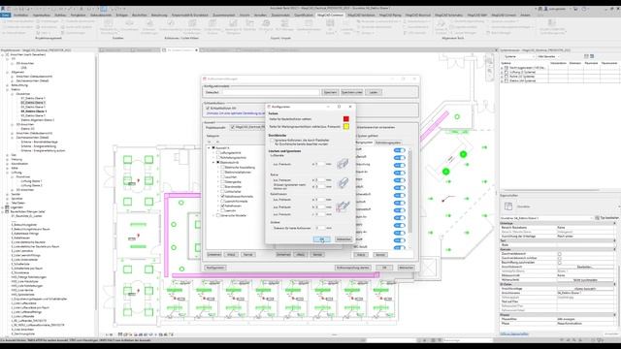Open the MagiCAD Schematics ribbon tab
This screenshot has height=349, width=621.
(448, 16)
